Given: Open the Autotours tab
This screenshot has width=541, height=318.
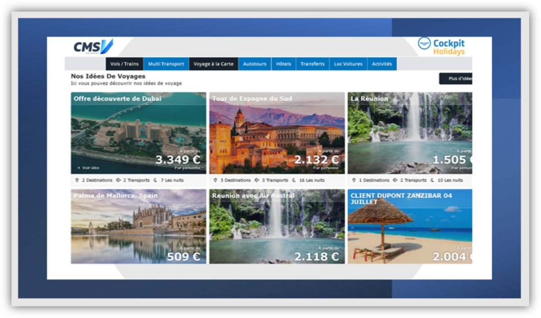Looking at the screenshot, I should pyautogui.click(x=255, y=64).
